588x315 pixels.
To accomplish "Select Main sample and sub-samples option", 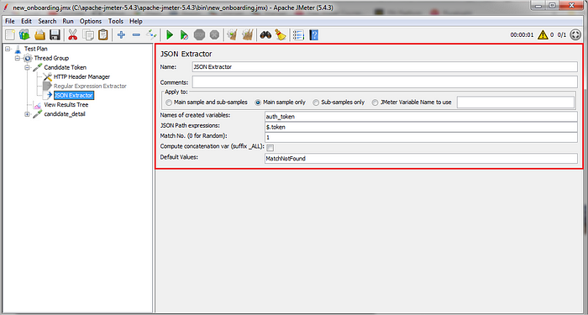I will [x=169, y=102].
